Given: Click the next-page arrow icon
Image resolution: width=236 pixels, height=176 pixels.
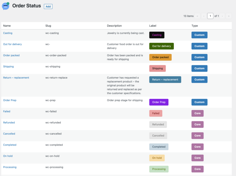Looking at the screenshot, I should (x=222, y=16).
